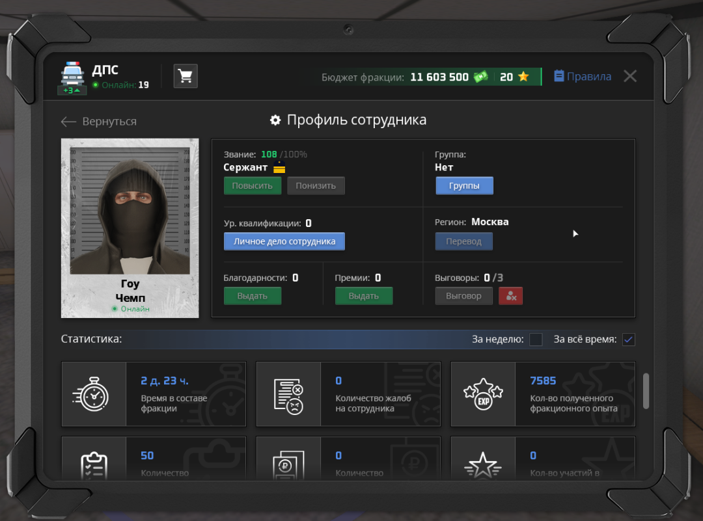Image resolution: width=703 pixels, height=521 pixels.
Task: Click the Перевод transfer button
Action: (x=463, y=241)
